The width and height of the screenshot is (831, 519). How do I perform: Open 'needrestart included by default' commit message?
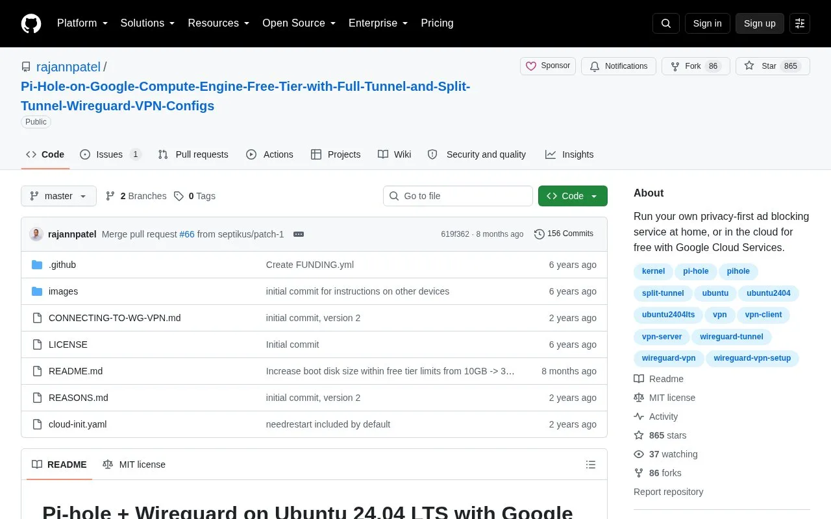tap(328, 424)
